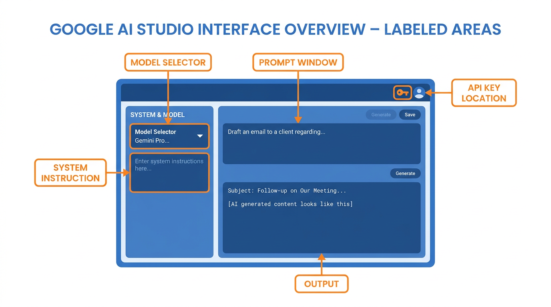Screen dimensions: 551x307
Task: Open the user profile avatar
Action: (x=419, y=93)
